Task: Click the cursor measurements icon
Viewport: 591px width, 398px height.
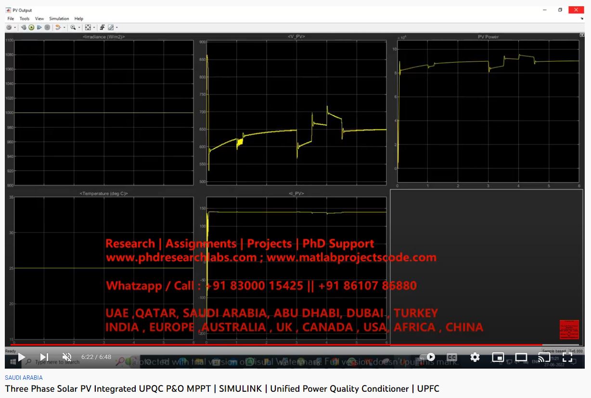Action: [x=111, y=27]
